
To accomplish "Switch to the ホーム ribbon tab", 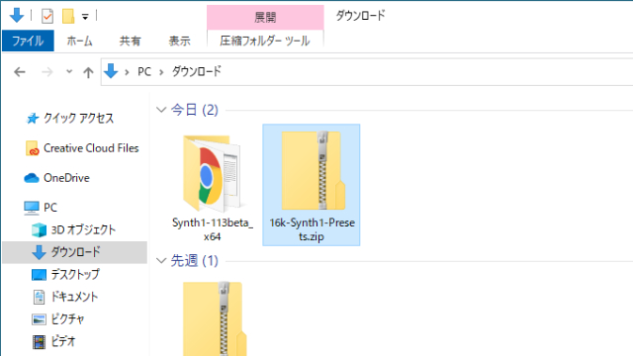I will [x=79, y=41].
